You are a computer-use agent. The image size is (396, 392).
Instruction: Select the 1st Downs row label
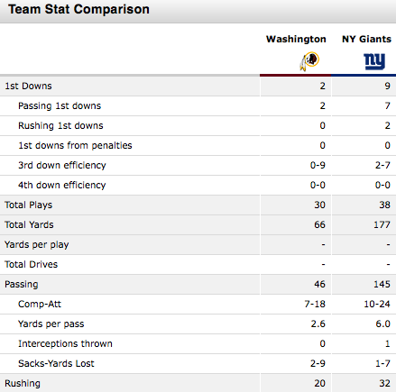pyautogui.click(x=28, y=86)
